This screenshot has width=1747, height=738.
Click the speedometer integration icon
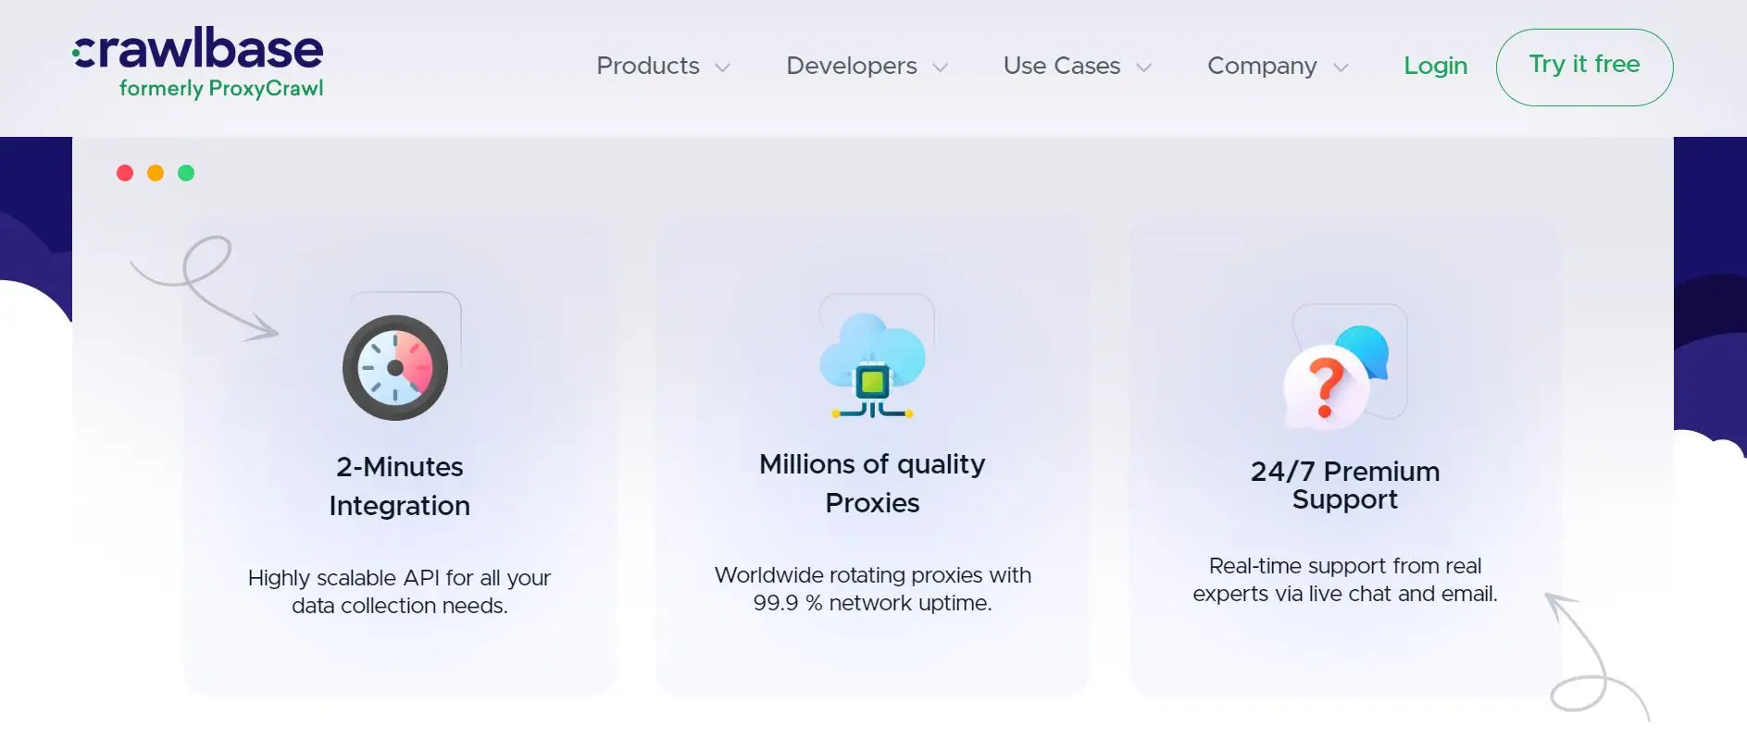click(396, 367)
